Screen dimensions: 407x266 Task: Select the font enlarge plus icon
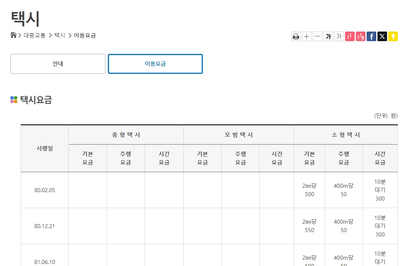[306, 36]
